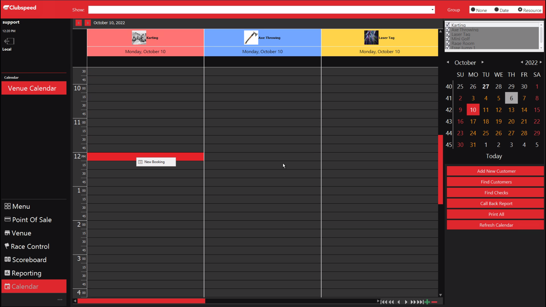
Task: Click red vertical scrollbar thumb of schedule
Action: [x=441, y=170]
